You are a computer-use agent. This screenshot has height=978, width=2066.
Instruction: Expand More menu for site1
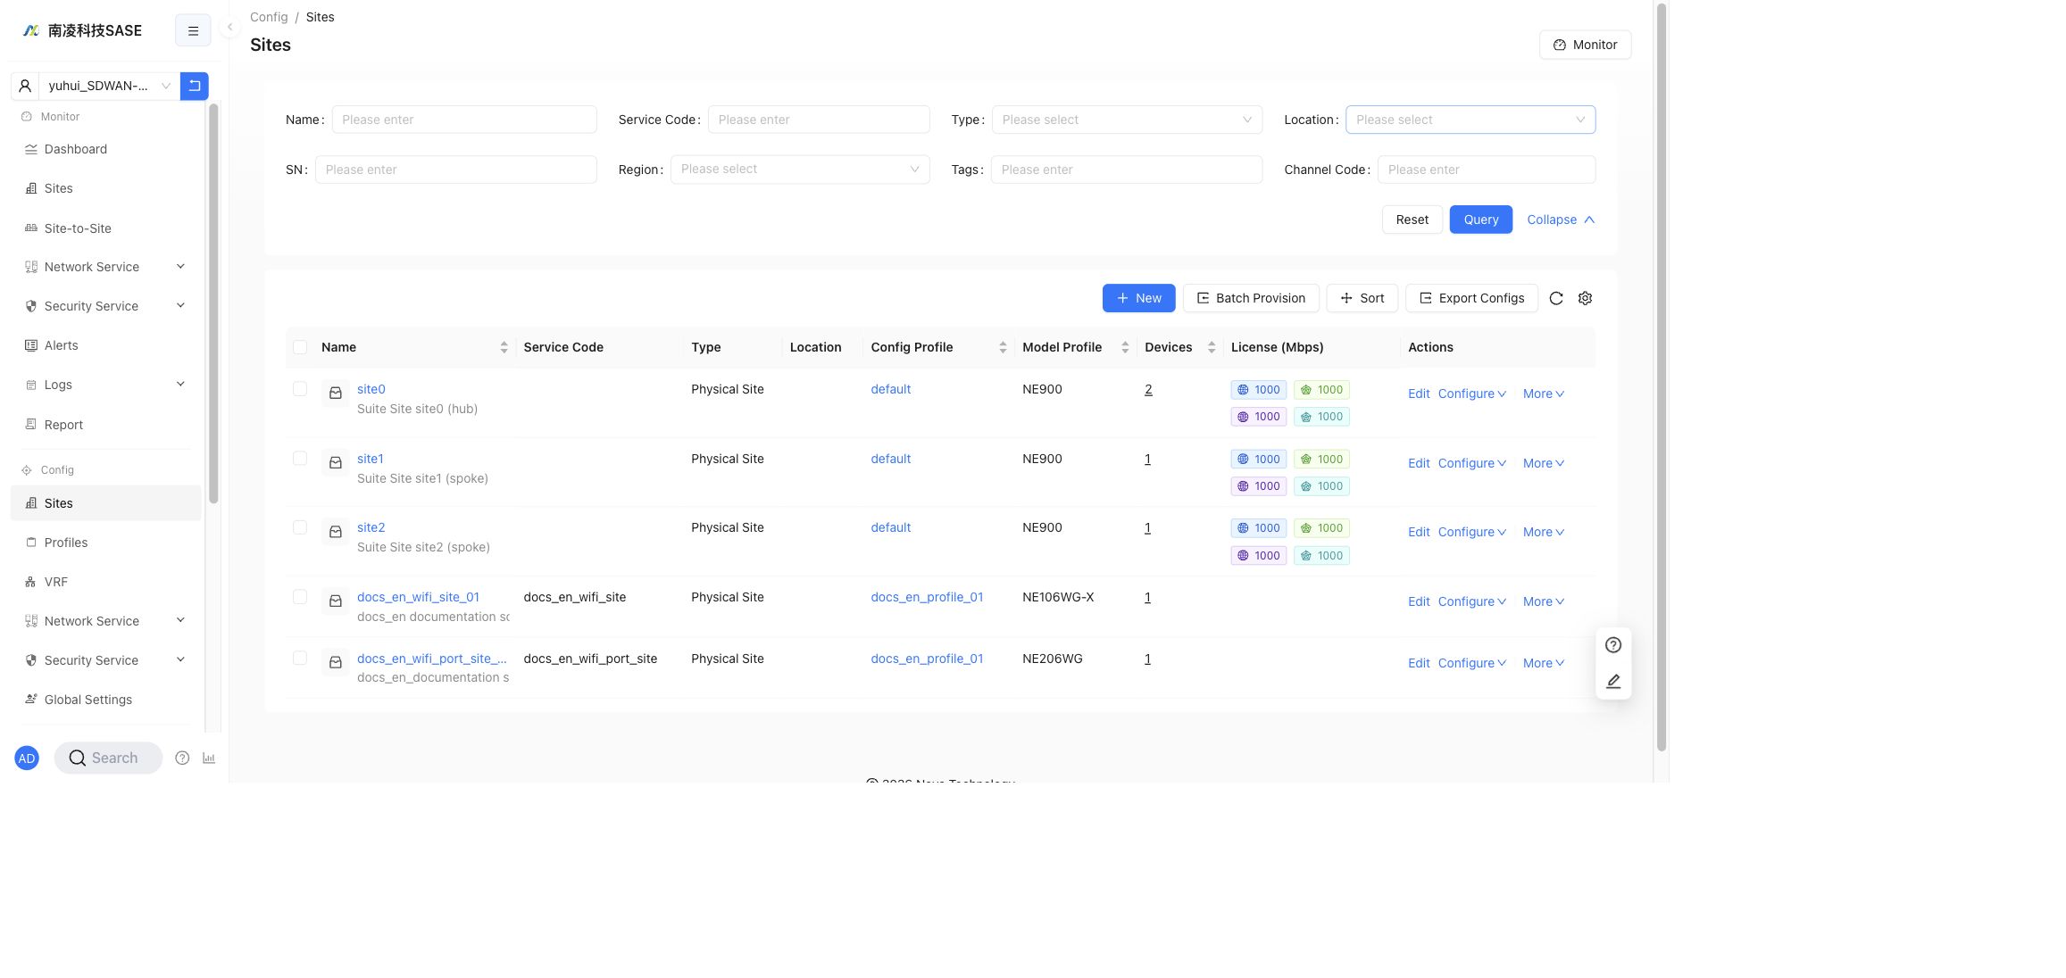pyautogui.click(x=1543, y=463)
